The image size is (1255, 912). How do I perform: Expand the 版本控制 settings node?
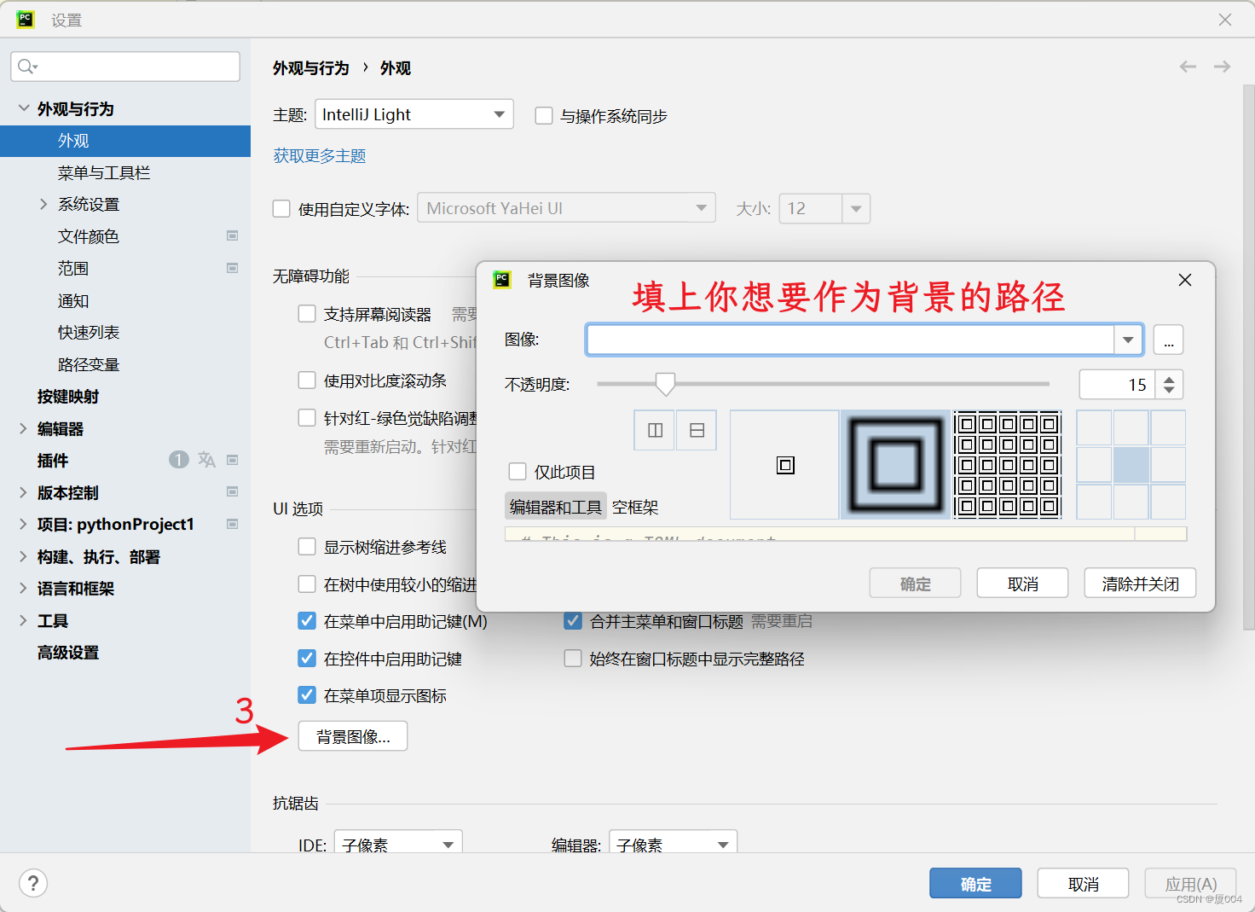pyautogui.click(x=23, y=492)
